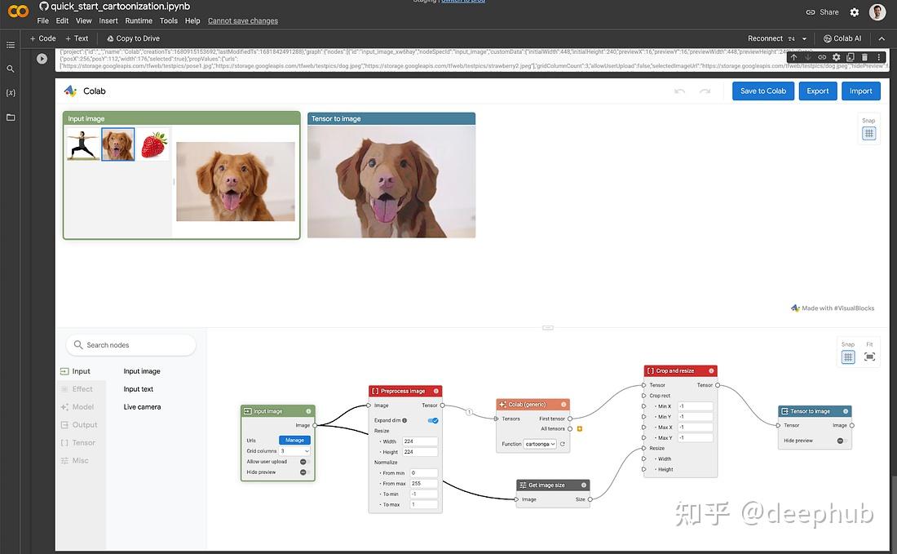The width and height of the screenshot is (897, 554).
Task: Toggle Hide preview on Tensor to image node
Action: tap(840, 441)
